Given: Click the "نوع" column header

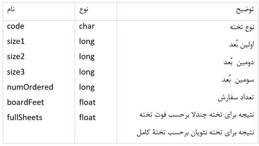Looking at the screenshot, I should click(x=84, y=9).
